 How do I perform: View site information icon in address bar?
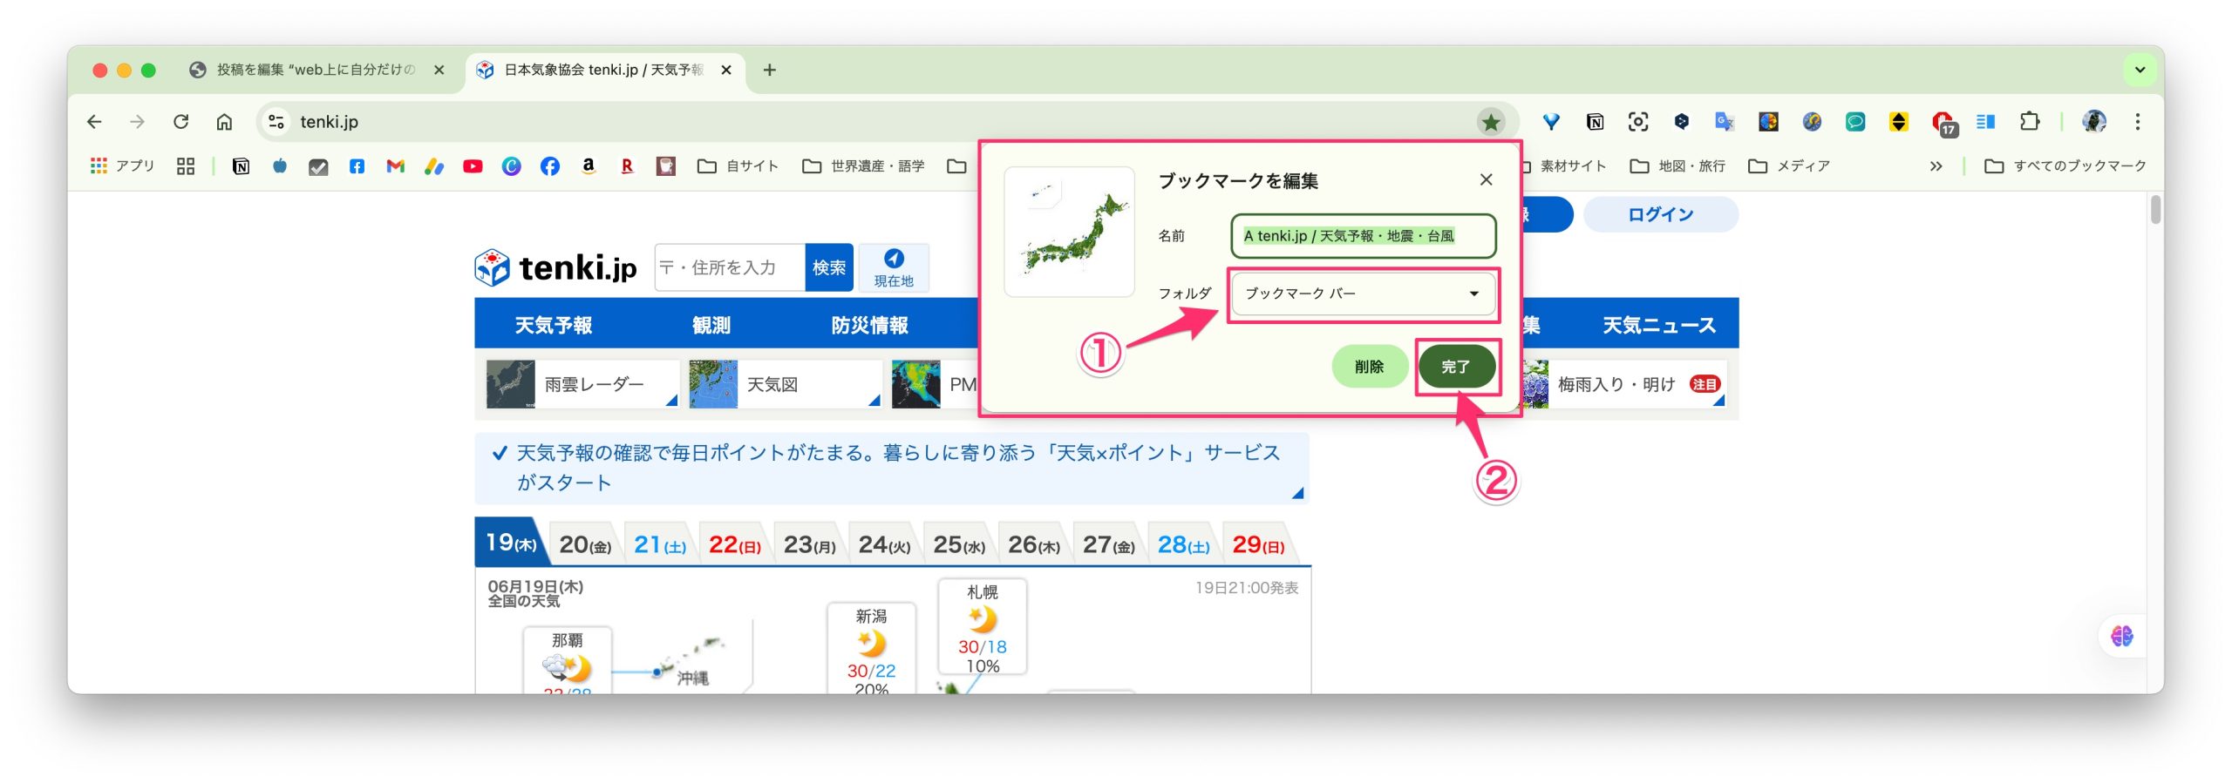click(x=276, y=122)
